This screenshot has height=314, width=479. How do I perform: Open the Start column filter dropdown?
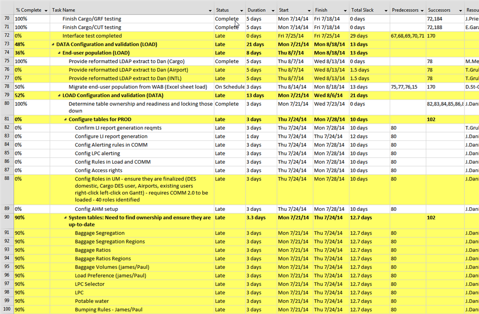click(310, 9)
